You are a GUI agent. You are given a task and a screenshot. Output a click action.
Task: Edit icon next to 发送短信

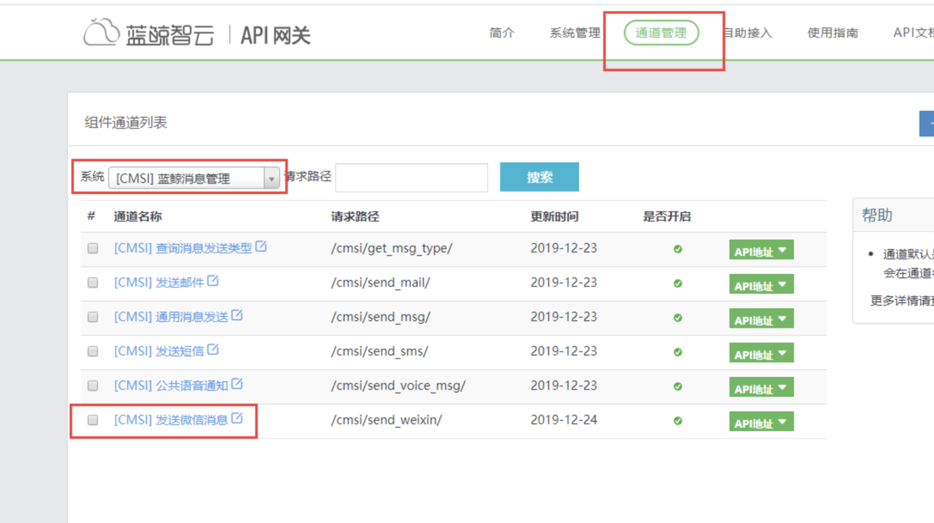tap(213, 350)
